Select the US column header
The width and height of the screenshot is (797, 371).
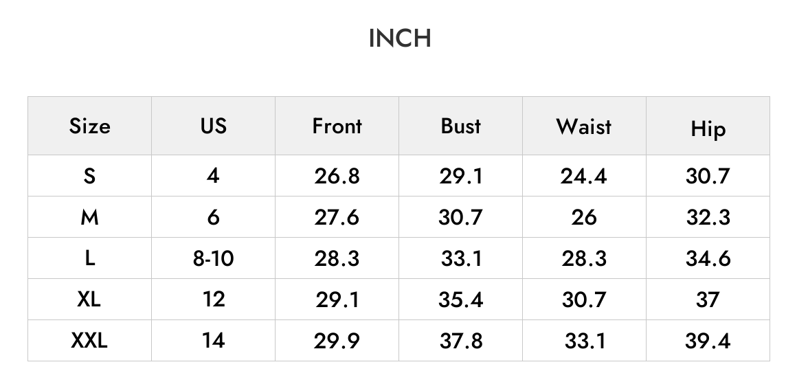[213, 126]
